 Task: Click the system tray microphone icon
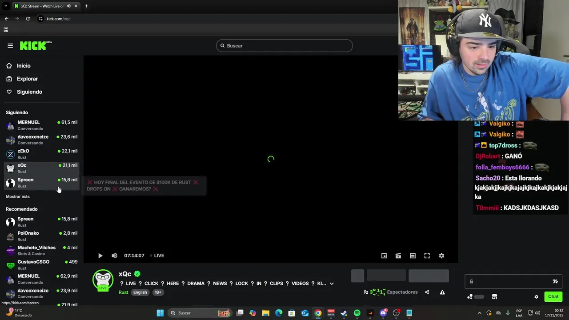[508, 313]
